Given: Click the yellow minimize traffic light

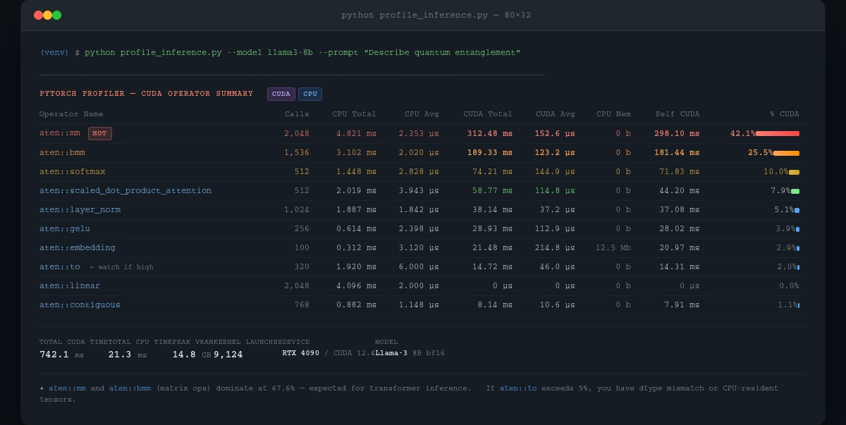Looking at the screenshot, I should [47, 14].
